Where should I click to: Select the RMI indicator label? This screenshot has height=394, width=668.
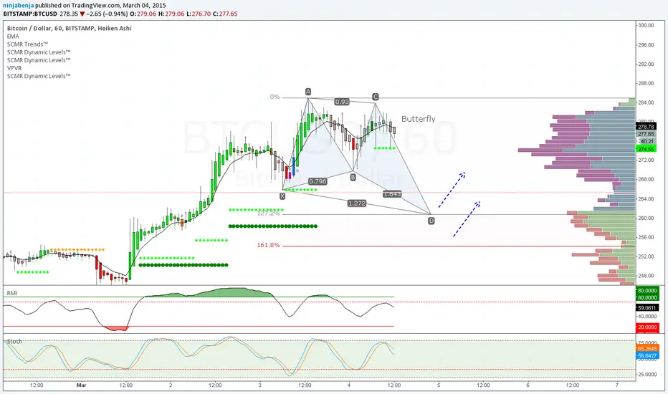12,293
